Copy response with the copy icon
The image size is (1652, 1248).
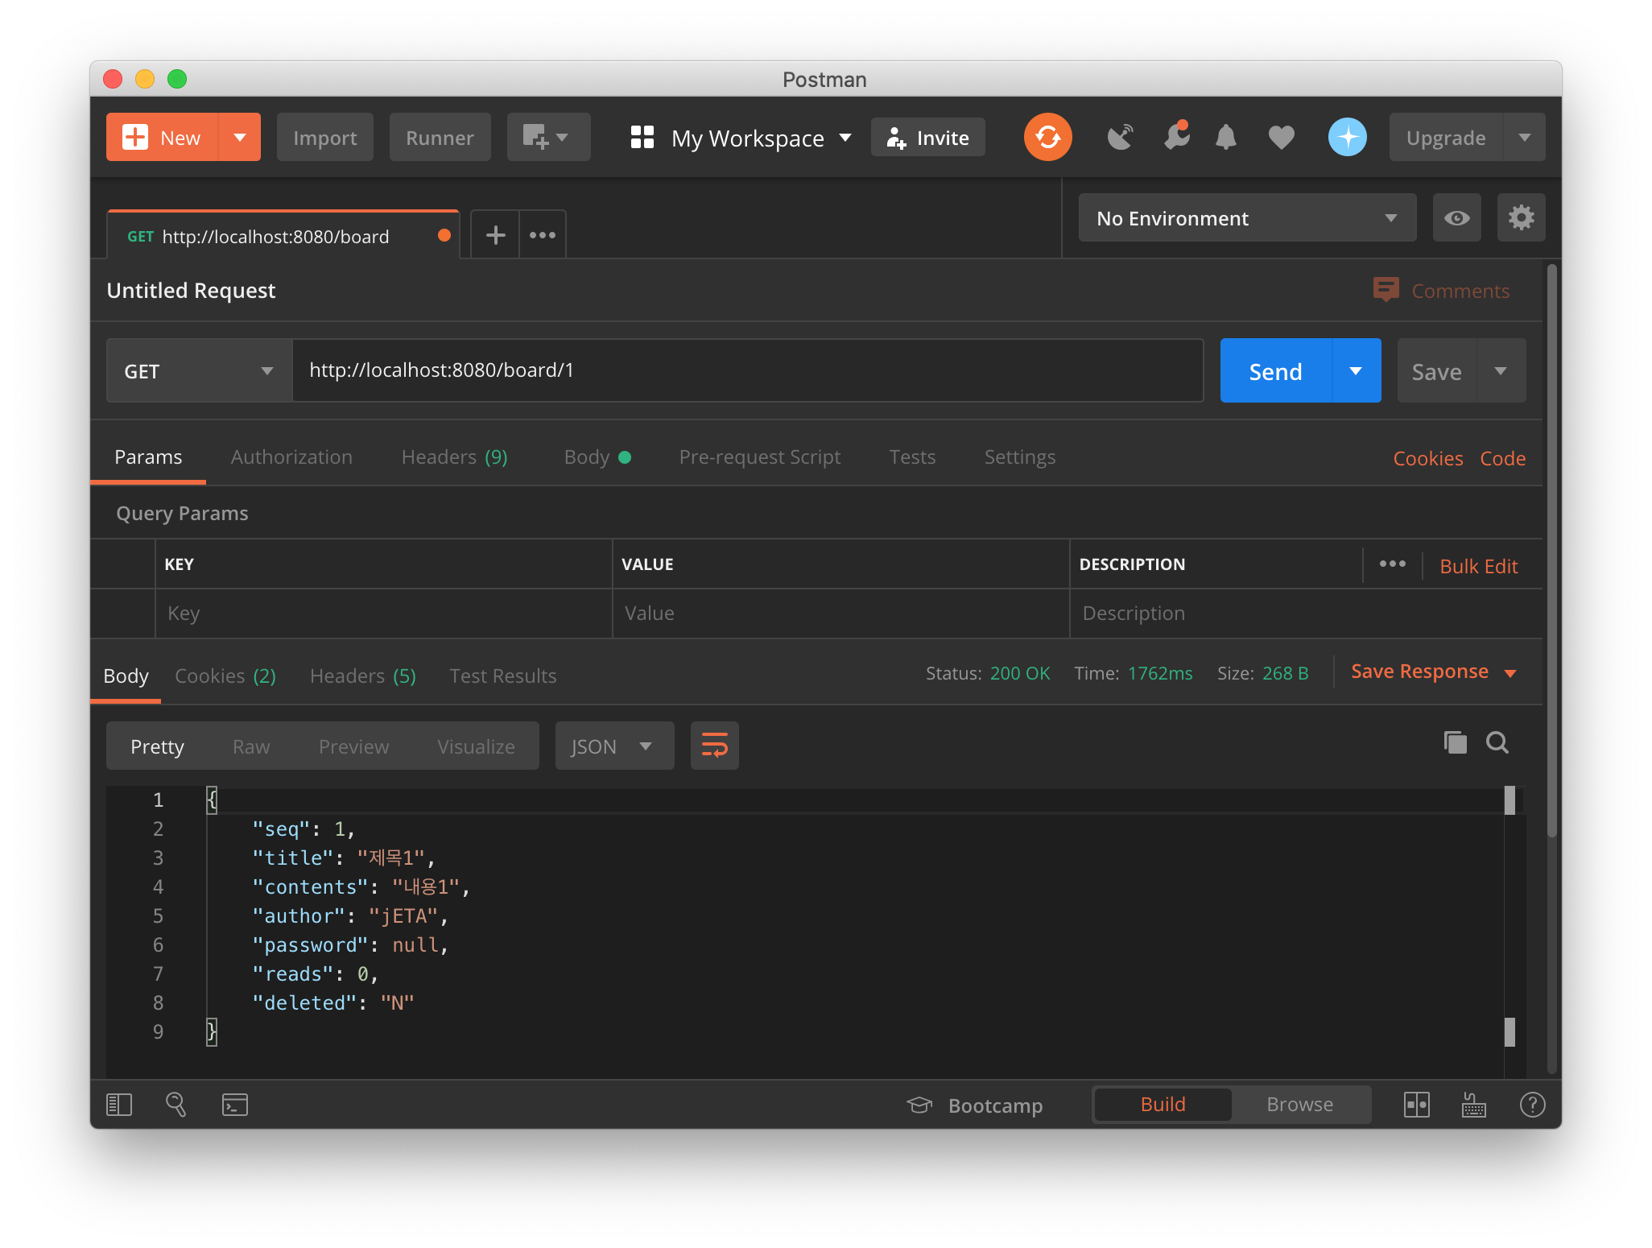(x=1455, y=742)
